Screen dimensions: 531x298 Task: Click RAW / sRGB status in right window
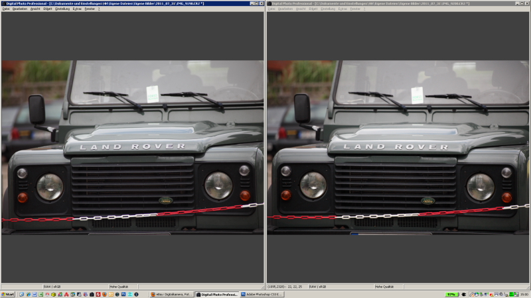[318, 287]
